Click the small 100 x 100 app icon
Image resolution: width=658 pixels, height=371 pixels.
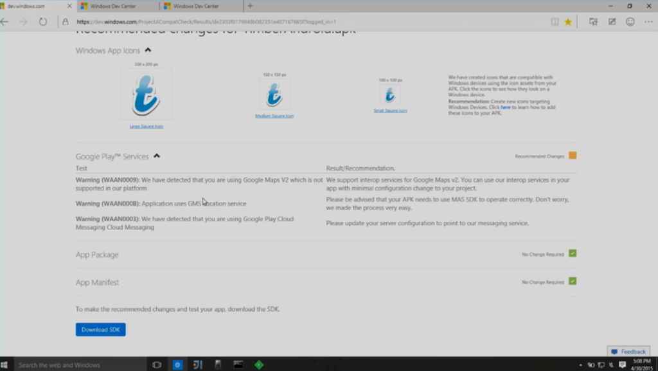tap(390, 95)
